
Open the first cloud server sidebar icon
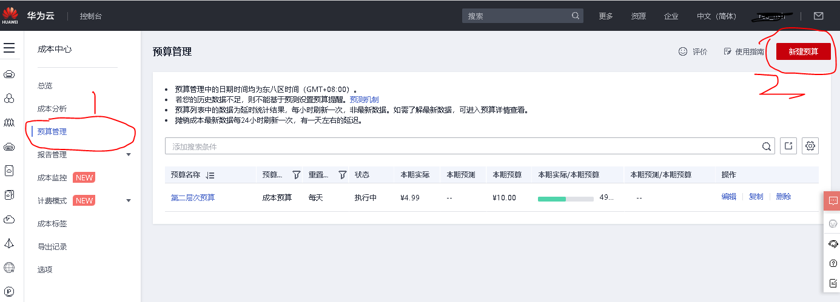coord(9,74)
